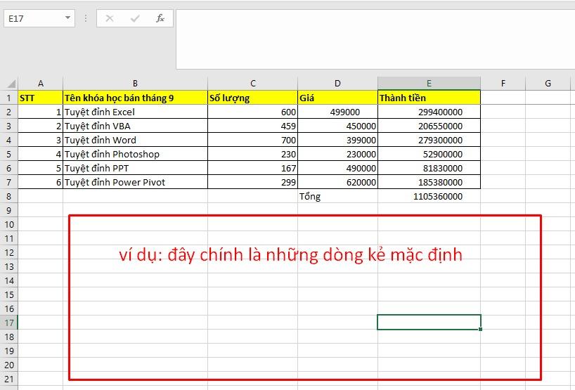Click the Enter checkmark icon in formula bar
575x390 pixels.
click(134, 18)
